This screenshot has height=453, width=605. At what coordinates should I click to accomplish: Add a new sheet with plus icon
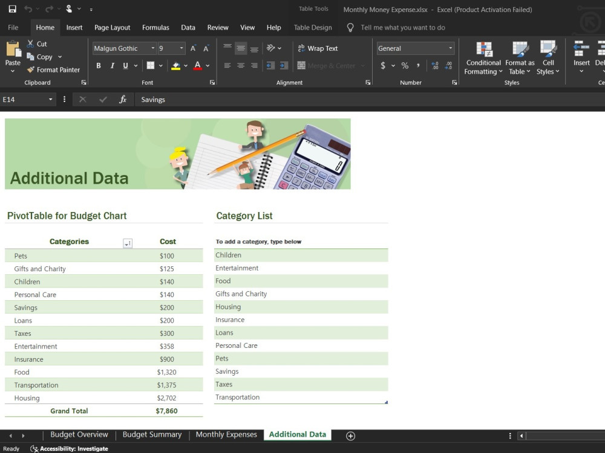point(350,435)
